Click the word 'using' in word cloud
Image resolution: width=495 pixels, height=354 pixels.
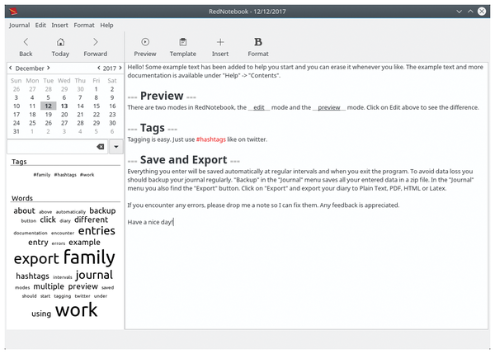(41, 314)
